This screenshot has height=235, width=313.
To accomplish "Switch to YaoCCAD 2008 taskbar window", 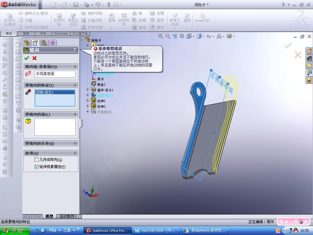I will [156, 230].
